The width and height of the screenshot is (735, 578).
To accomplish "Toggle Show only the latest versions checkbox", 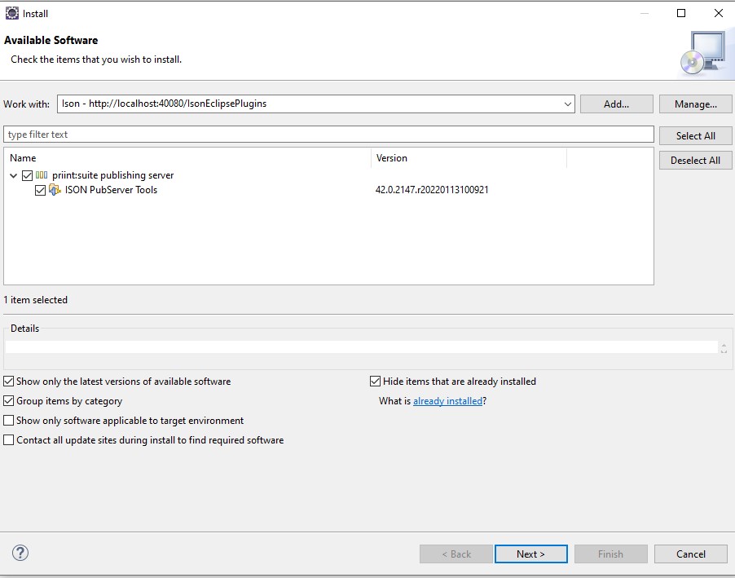I will point(9,382).
